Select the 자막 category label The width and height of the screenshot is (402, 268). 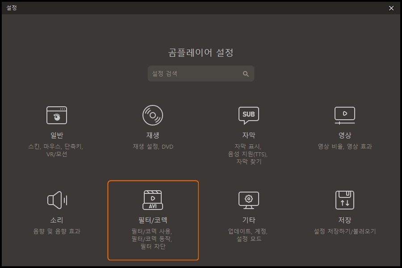(249, 135)
